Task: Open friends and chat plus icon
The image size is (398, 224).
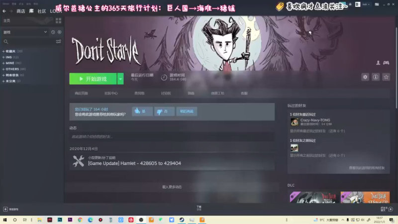Action: click(x=391, y=209)
